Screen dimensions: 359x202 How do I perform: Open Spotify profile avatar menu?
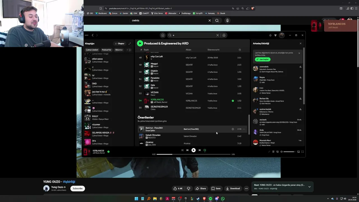click(x=282, y=35)
